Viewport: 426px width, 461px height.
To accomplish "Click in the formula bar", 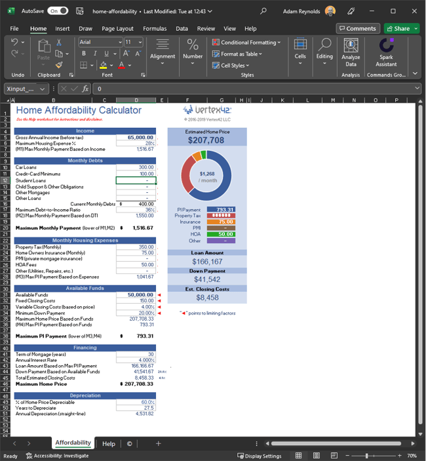I will point(254,89).
